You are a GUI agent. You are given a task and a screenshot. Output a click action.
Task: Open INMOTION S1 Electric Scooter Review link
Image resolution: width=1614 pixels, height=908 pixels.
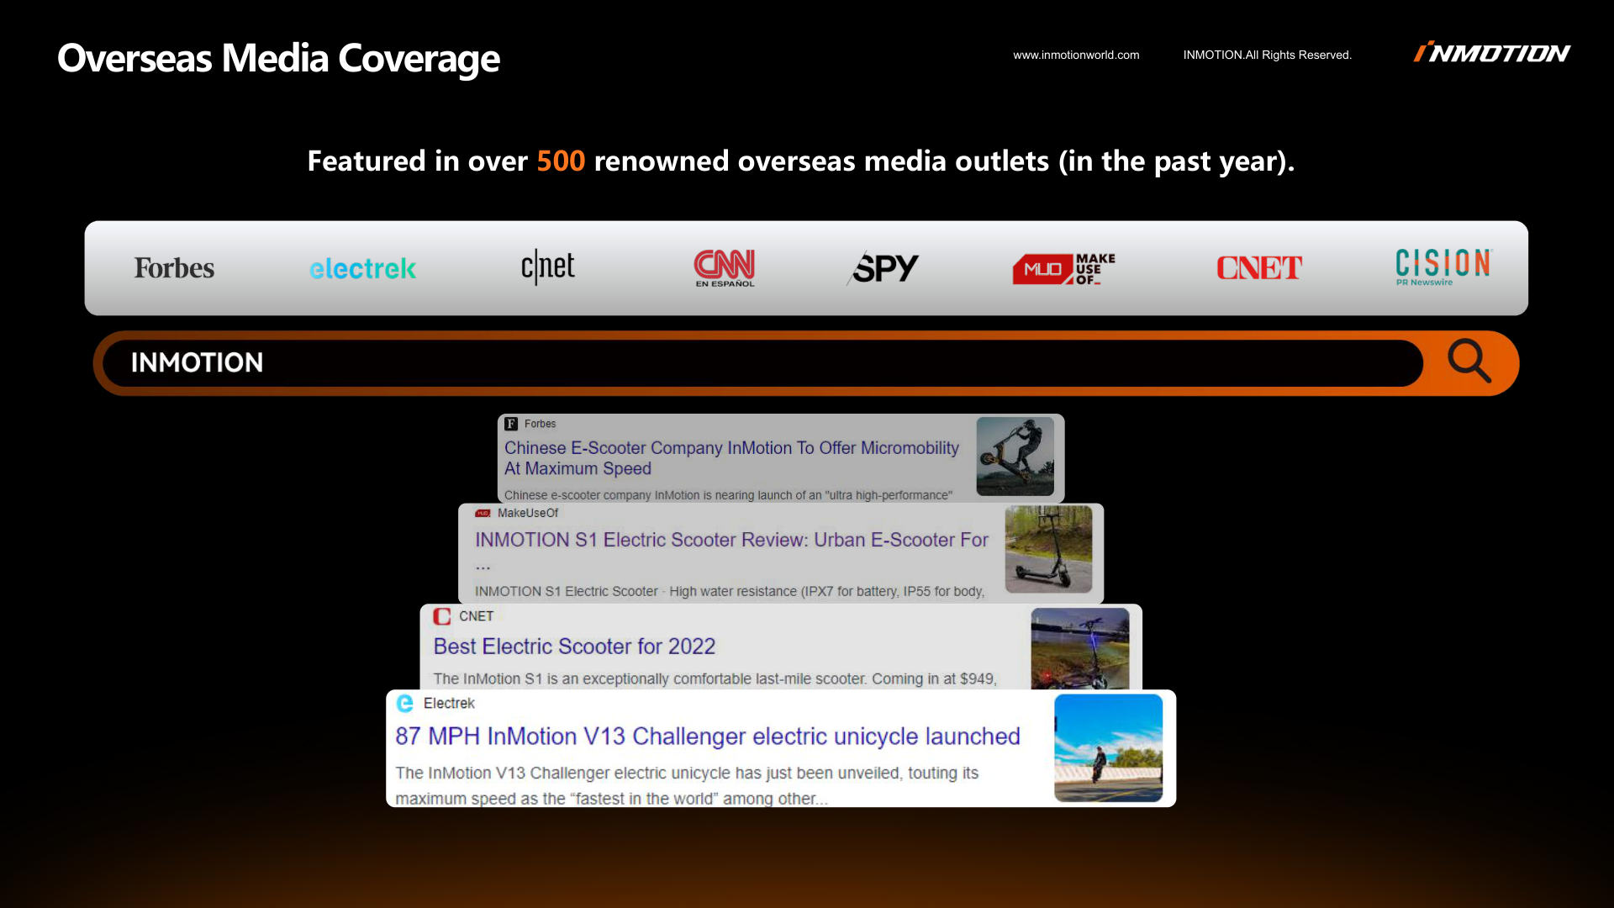coord(731,540)
